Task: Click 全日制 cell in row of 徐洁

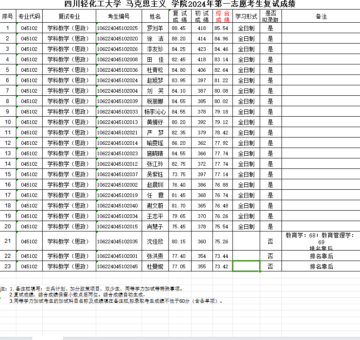Action: pyautogui.click(x=246, y=39)
